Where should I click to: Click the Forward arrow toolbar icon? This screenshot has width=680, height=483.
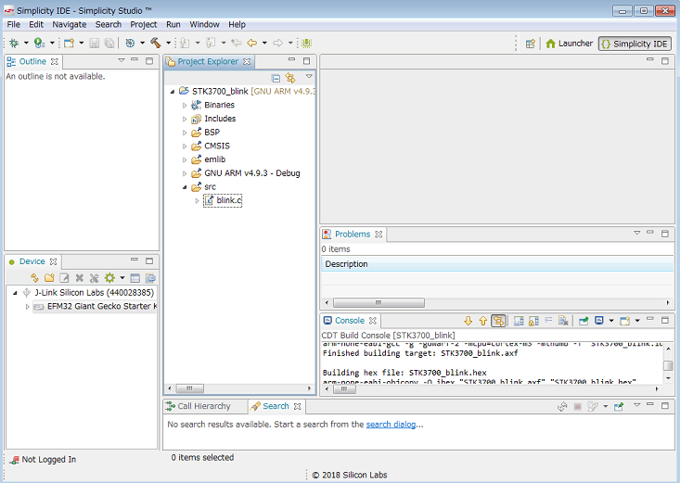coord(278,43)
